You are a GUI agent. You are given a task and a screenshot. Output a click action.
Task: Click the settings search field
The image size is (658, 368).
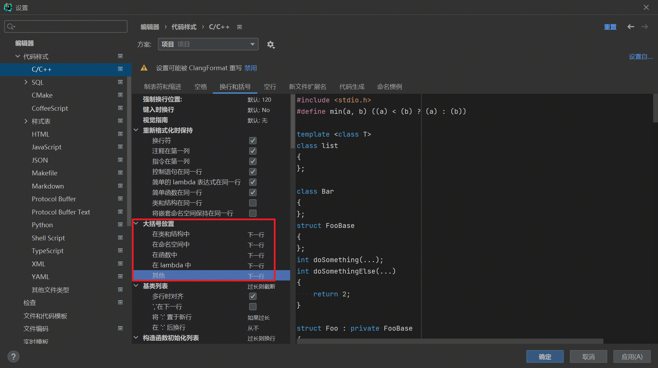click(66, 27)
